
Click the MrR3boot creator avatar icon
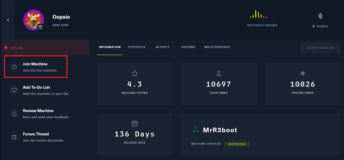click(196, 130)
